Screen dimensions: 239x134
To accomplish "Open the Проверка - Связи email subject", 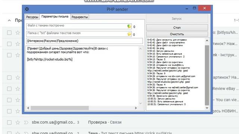I will tap(105, 122).
